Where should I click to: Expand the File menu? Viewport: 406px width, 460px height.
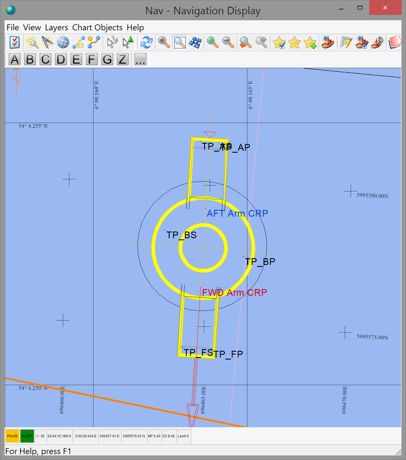pos(13,28)
